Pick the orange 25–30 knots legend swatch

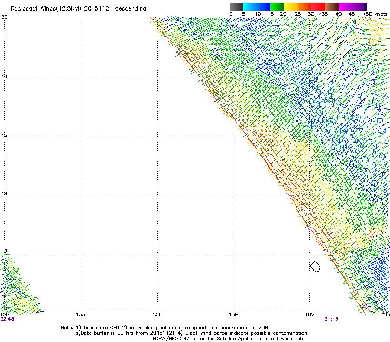(x=305, y=6)
